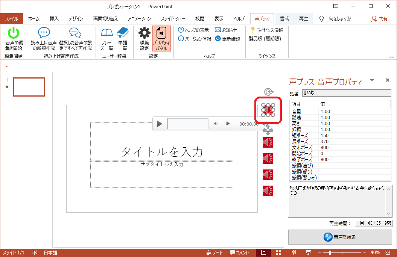The width and height of the screenshot is (397, 257).
Task: Click the rotate handle above selected audio
Action: click(268, 91)
